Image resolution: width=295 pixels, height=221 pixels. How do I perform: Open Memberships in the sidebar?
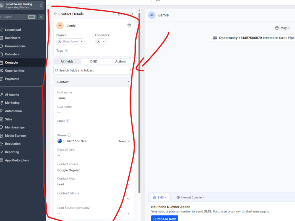point(15,127)
